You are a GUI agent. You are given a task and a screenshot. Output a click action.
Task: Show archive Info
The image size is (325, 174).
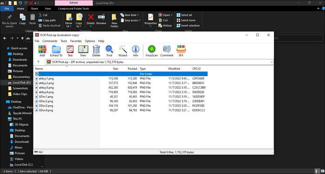pyautogui.click(x=136, y=51)
